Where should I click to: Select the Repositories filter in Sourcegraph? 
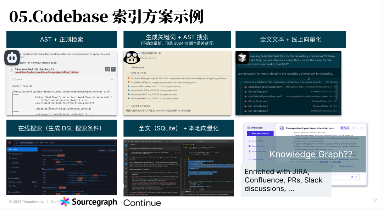tap(16, 154)
